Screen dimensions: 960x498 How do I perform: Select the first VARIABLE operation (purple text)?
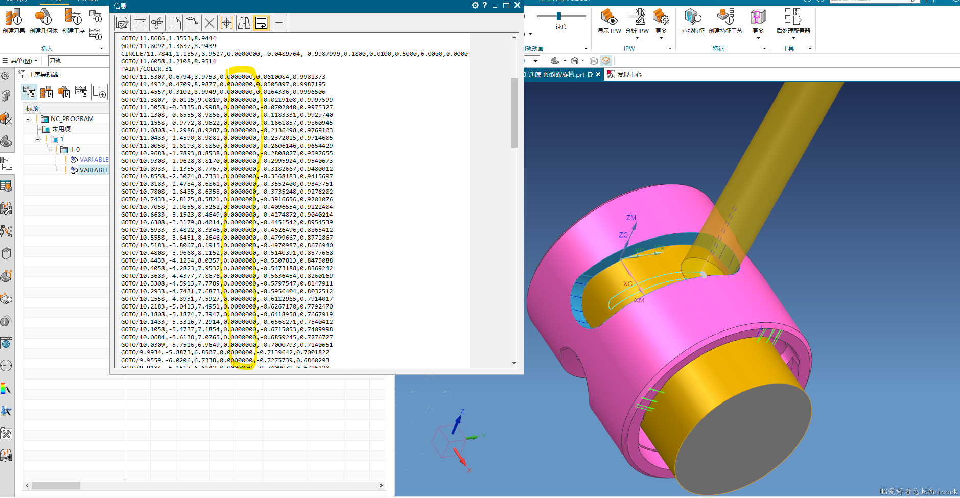click(x=94, y=160)
